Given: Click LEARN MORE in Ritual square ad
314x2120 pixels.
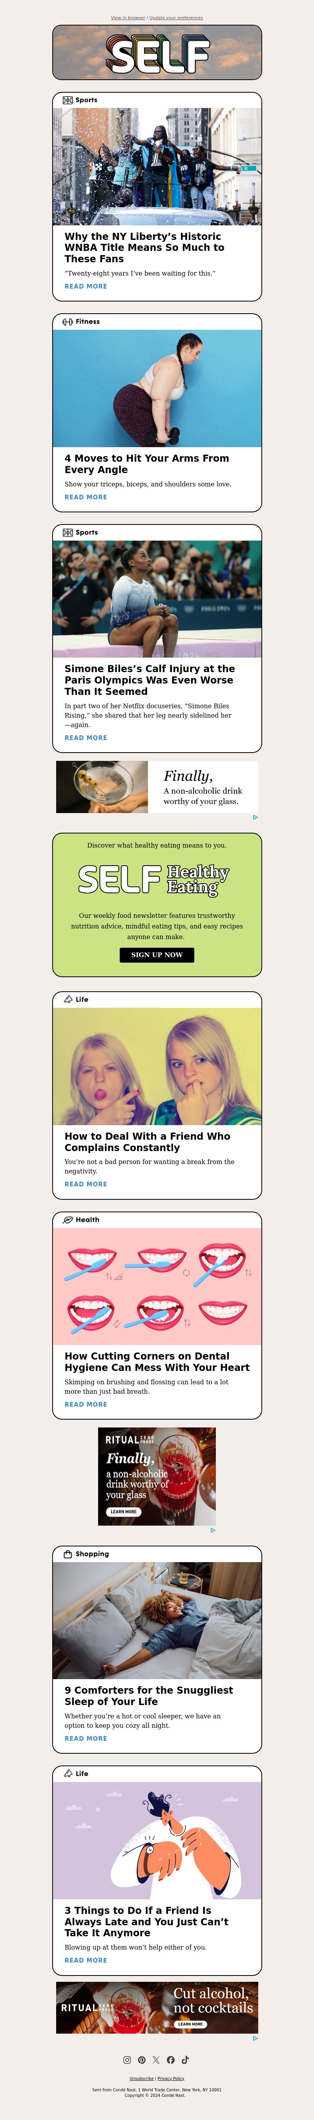Looking at the screenshot, I should coord(124,1512).
